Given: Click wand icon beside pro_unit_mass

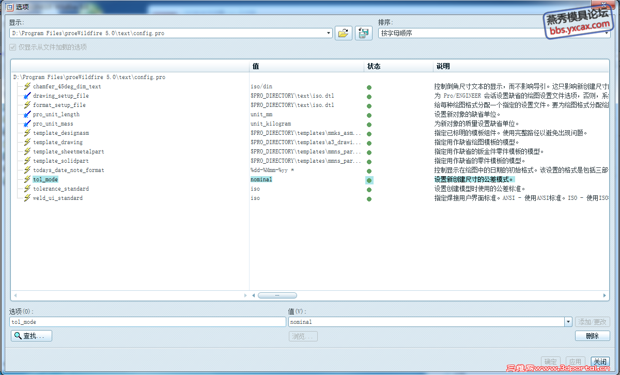Looking at the screenshot, I should [x=27, y=123].
